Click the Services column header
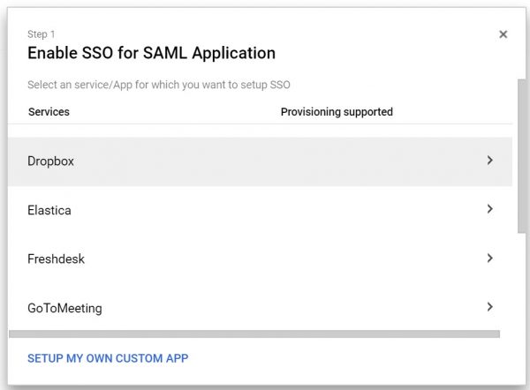530x390 pixels. pos(49,112)
